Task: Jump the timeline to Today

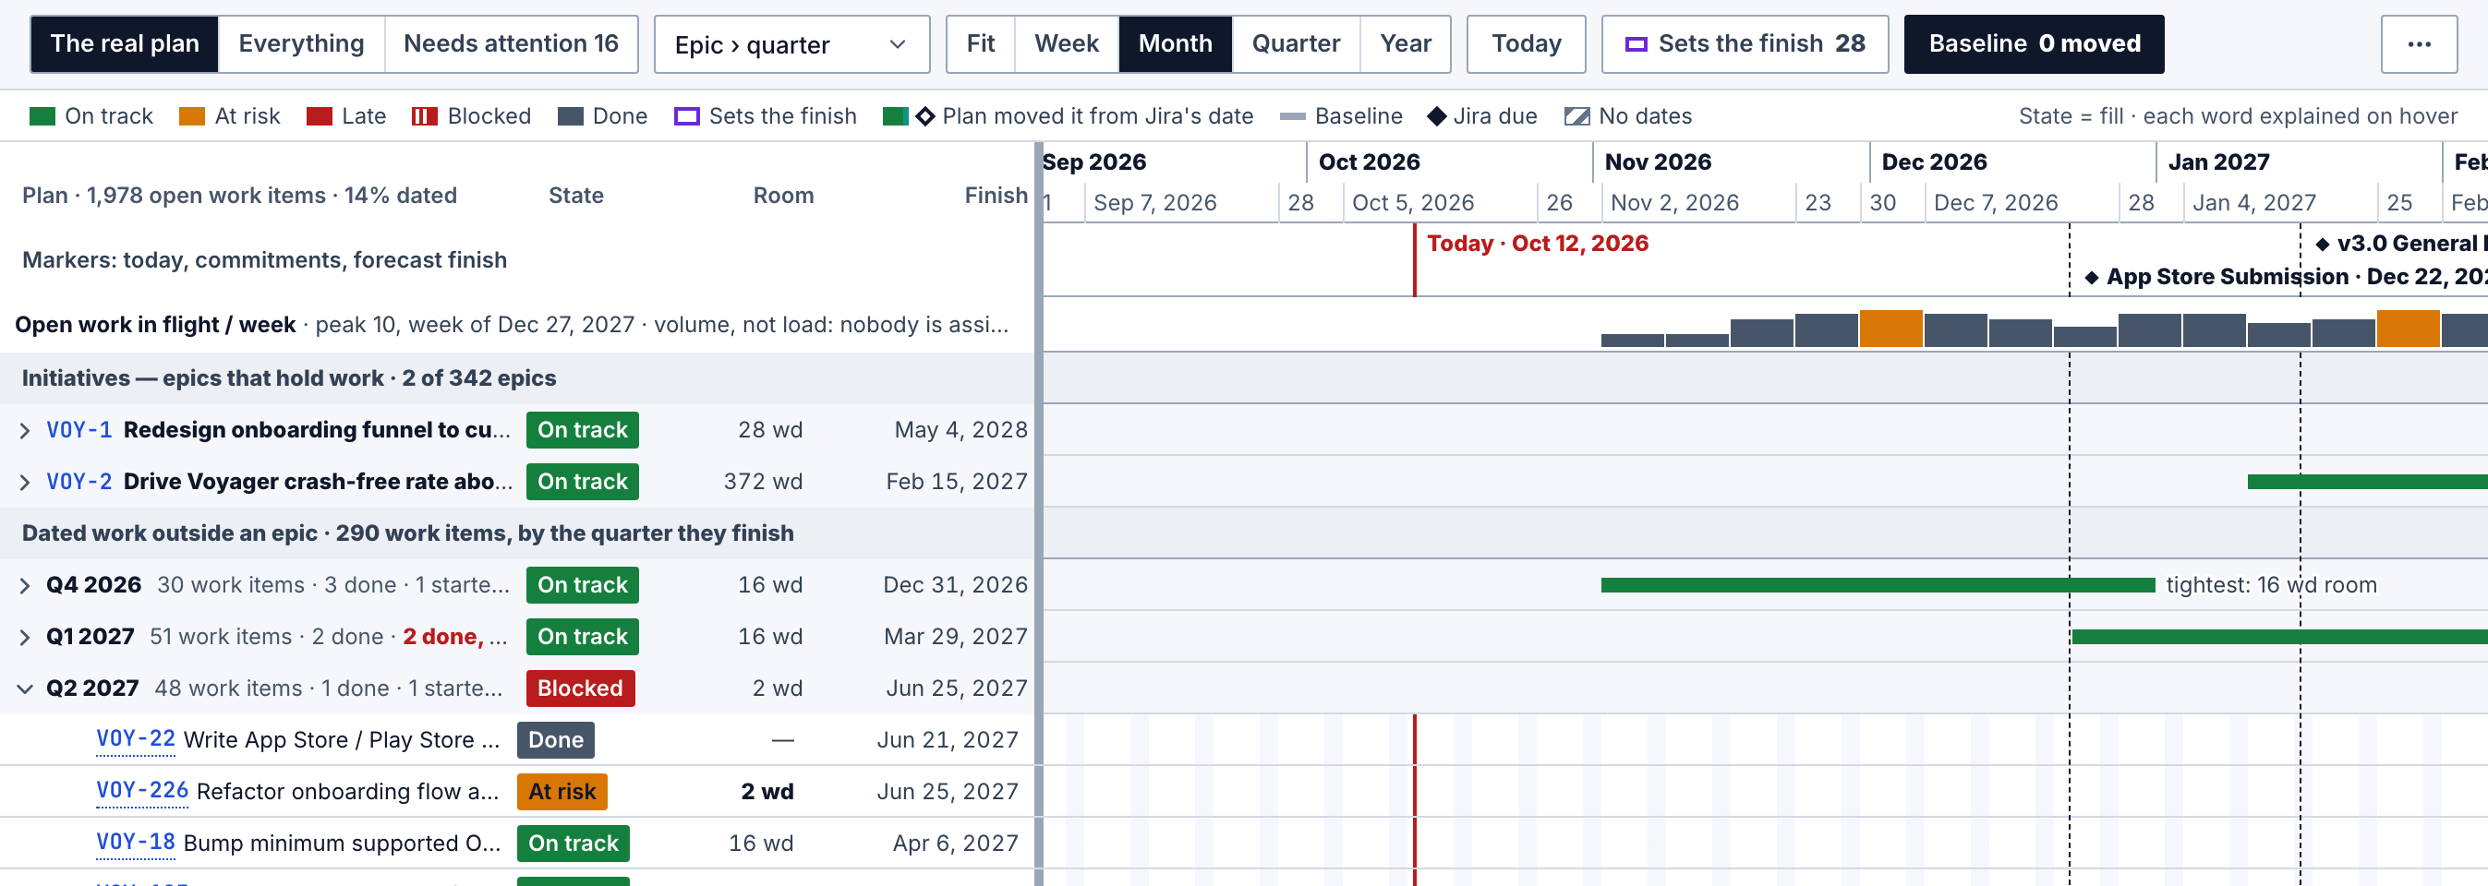Action: pyautogui.click(x=1526, y=44)
